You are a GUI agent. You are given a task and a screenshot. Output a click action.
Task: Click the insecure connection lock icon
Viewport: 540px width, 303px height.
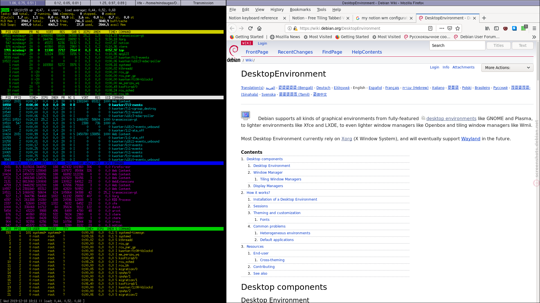coord(295,28)
